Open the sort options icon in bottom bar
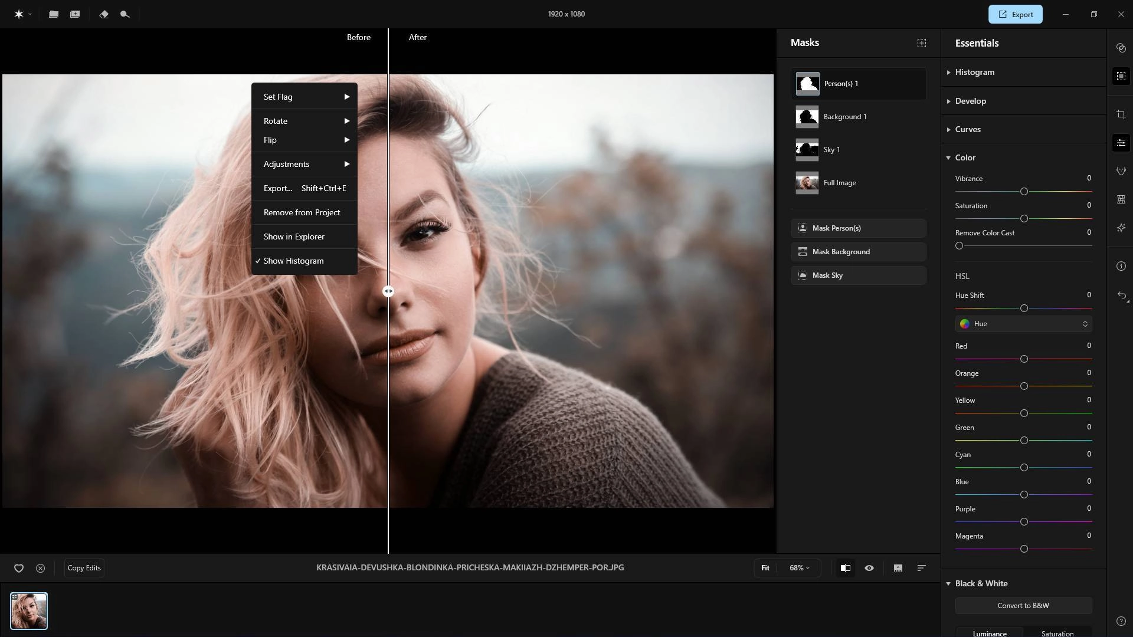1133x637 pixels. point(921,568)
